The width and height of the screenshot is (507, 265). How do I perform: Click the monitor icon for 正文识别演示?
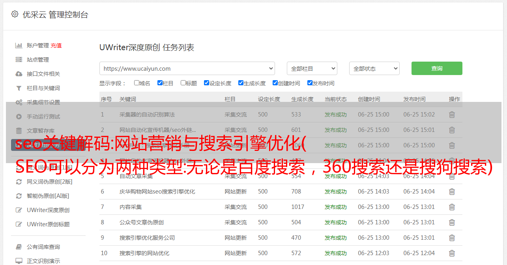[x=19, y=261]
